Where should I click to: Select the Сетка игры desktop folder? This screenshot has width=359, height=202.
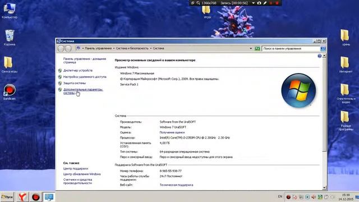[9, 65]
